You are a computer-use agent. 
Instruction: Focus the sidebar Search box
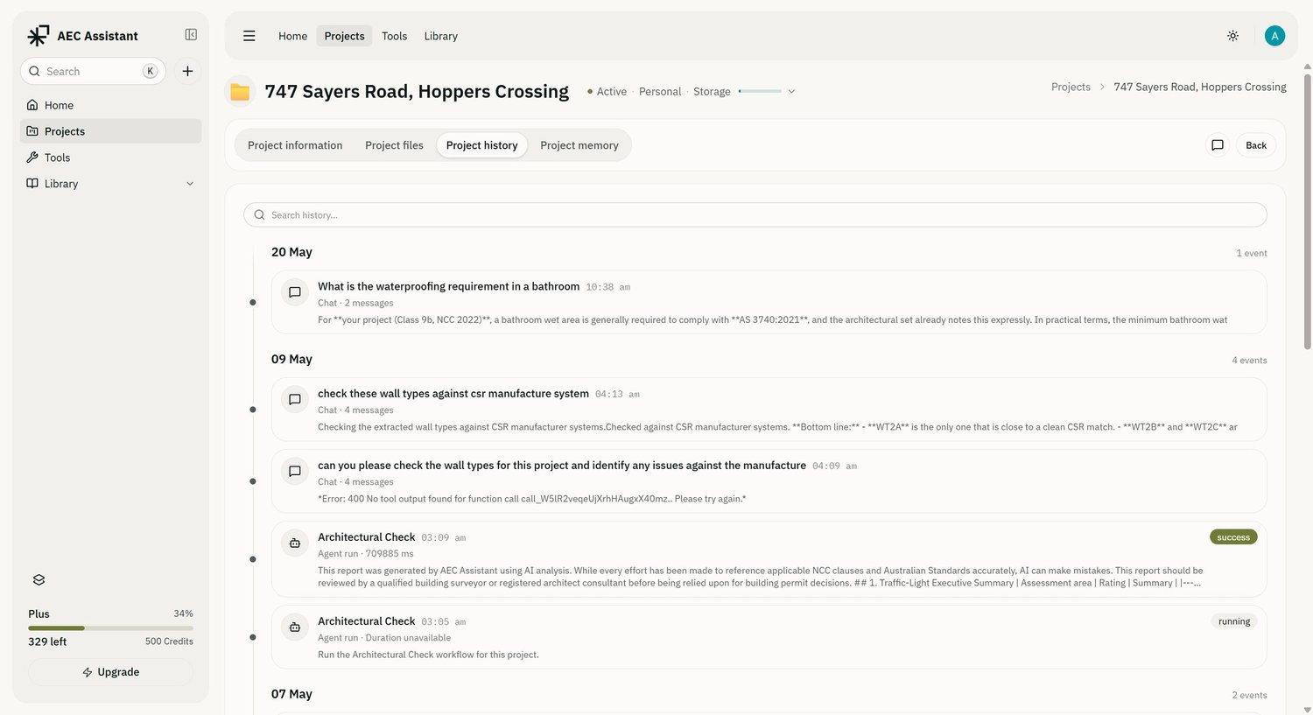click(x=93, y=72)
